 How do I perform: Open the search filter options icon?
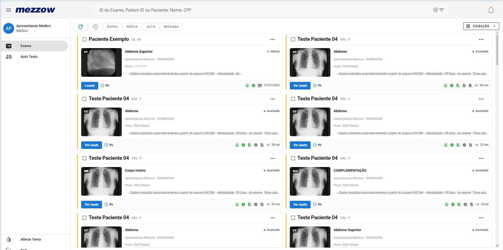442,10
